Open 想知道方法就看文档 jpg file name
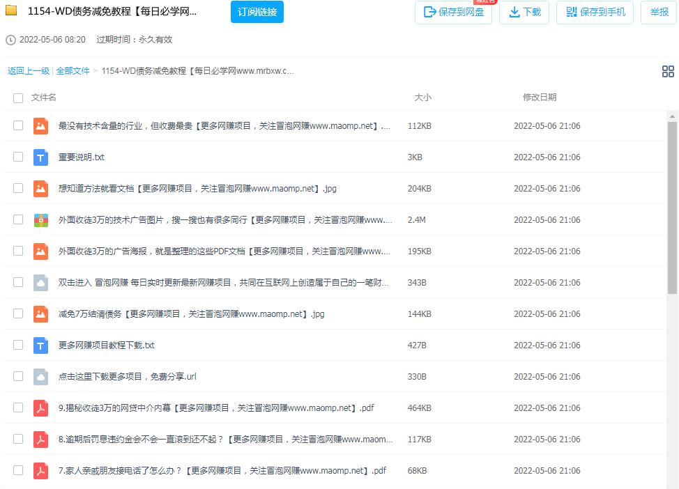 pyautogui.click(x=197, y=189)
